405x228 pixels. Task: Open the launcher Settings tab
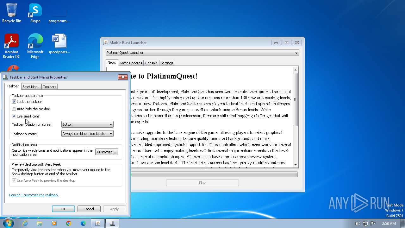(167, 63)
